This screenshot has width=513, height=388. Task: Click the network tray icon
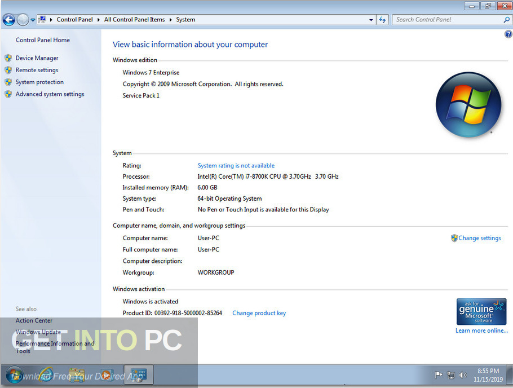(451, 376)
